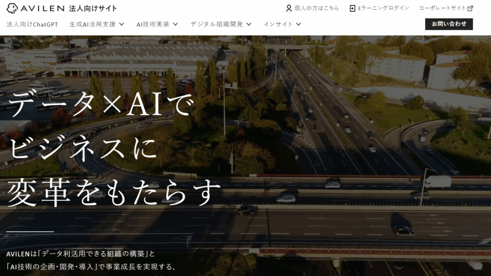Open the コーポレートサイト link
Screen dimensions: 491x276
tap(442, 8)
